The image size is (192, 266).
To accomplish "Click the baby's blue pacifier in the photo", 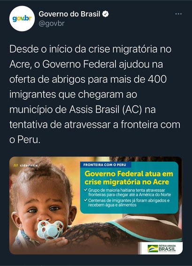I will [50, 230].
